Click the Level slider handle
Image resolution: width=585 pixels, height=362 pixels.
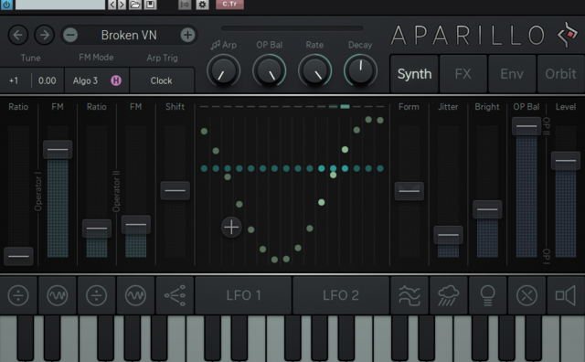pos(566,161)
